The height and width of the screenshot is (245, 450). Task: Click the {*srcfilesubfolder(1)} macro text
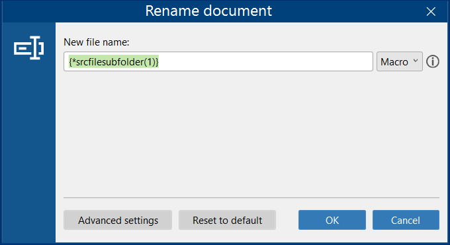click(x=114, y=62)
